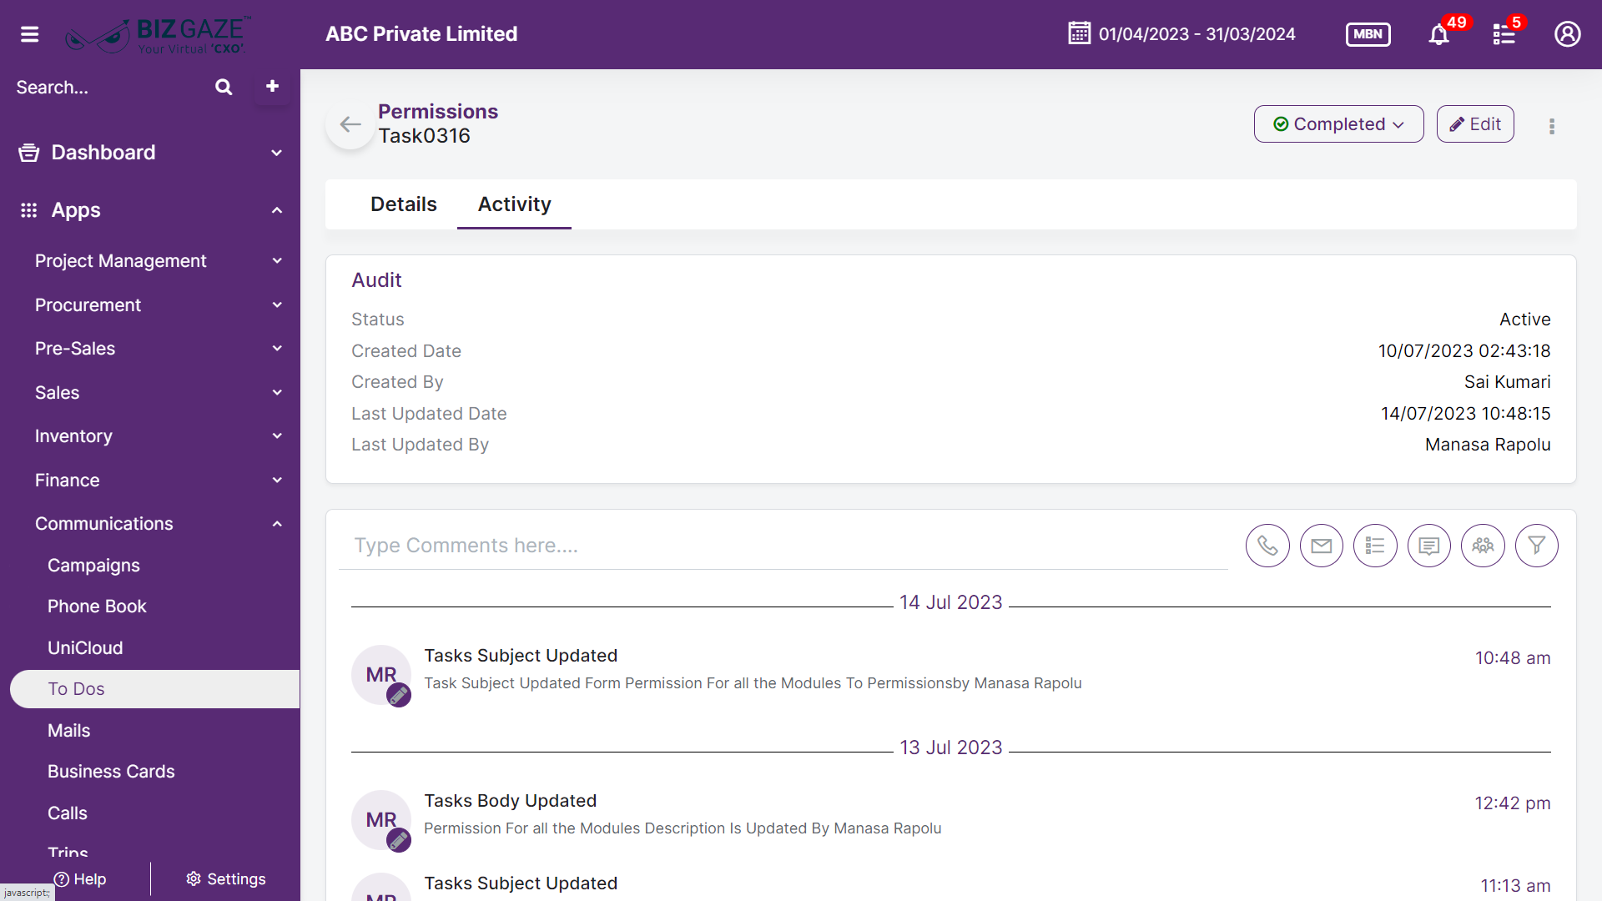Screen dimensions: 1602x901
Task: Click the Dashboard icon in sidebar
Action: (x=29, y=153)
